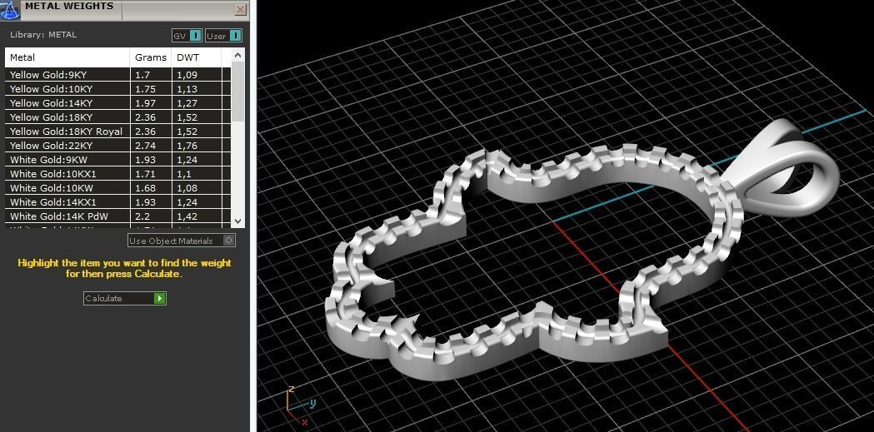Select the Yellow Gold:10KY row

[117, 89]
